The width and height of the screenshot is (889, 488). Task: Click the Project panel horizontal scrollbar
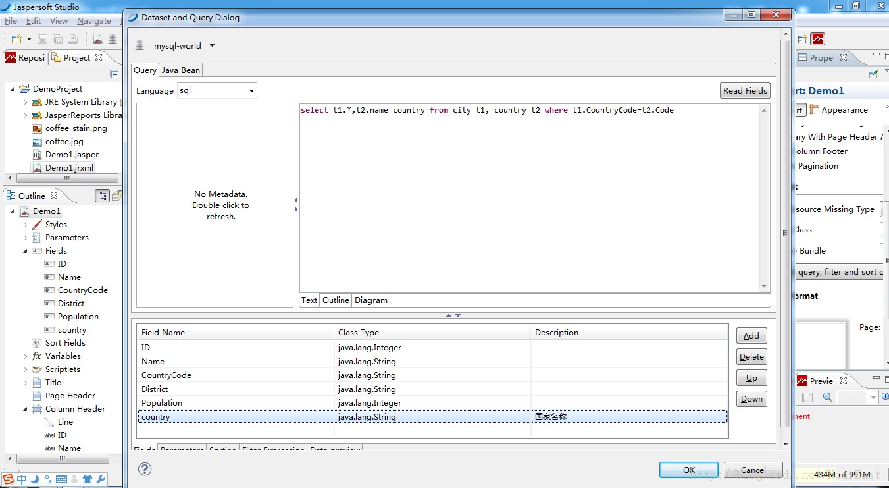[x=67, y=178]
